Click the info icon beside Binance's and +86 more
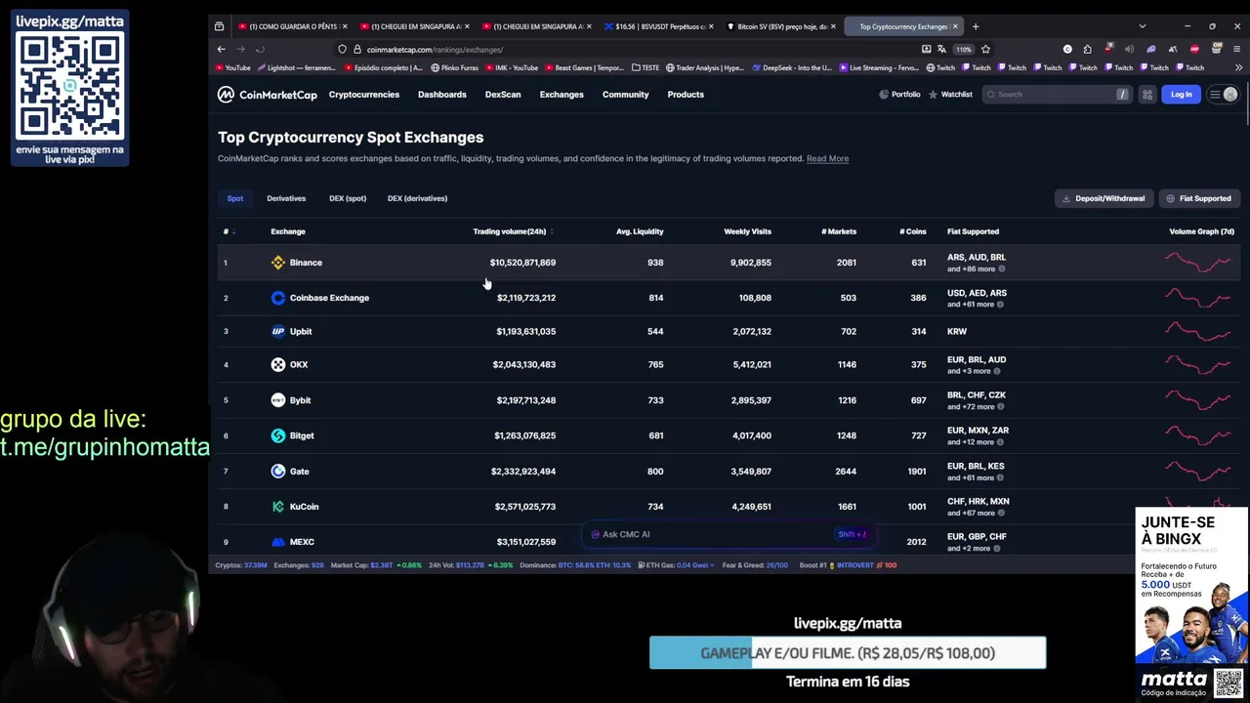This screenshot has width=1250, height=703. point(1002,269)
